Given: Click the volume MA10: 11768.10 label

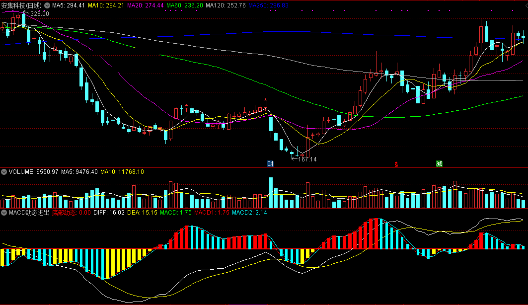Looking at the screenshot, I should click(x=122, y=172).
